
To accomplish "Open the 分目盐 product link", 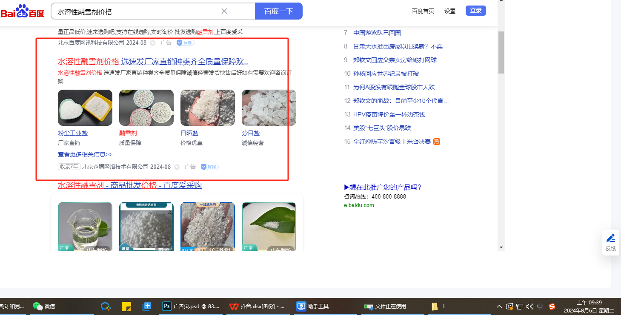I will [x=251, y=133].
